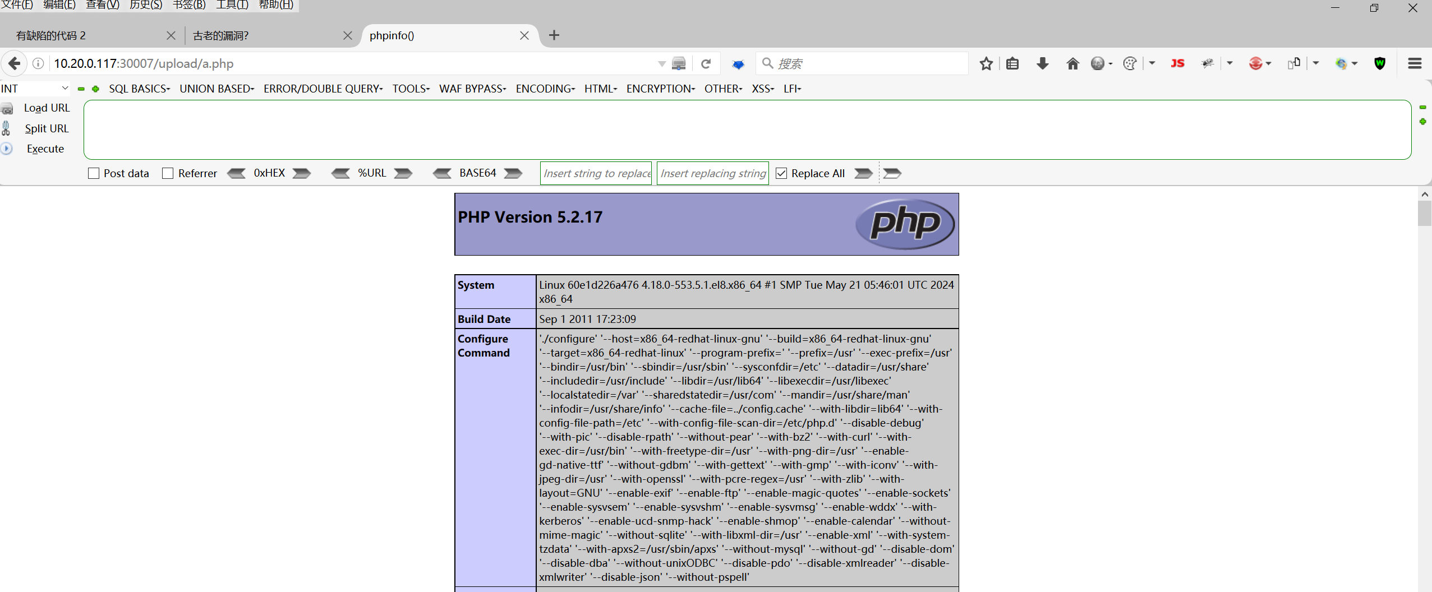The height and width of the screenshot is (592, 1432).
Task: Bookmark this page with the star icon
Action: [986, 63]
